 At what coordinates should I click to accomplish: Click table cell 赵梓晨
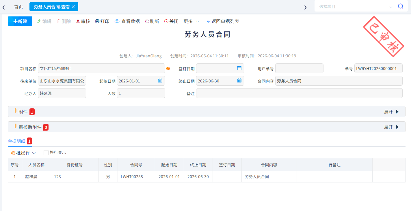tap(36, 177)
